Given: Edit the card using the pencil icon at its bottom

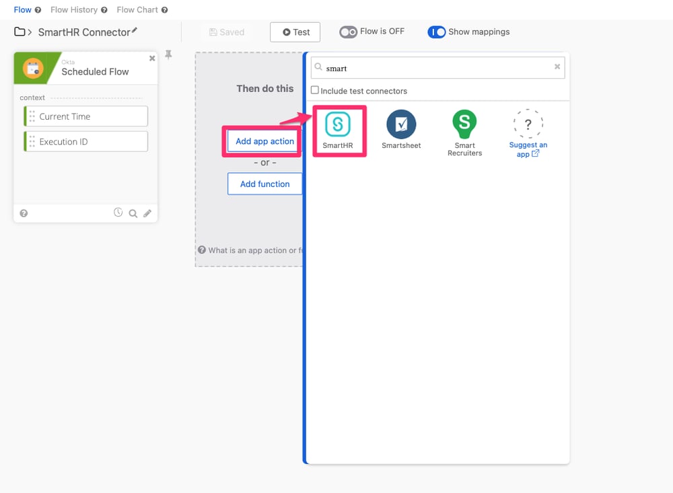Looking at the screenshot, I should (147, 213).
